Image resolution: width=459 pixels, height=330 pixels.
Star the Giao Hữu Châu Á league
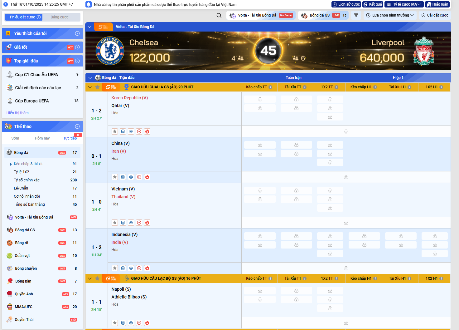tap(97, 87)
